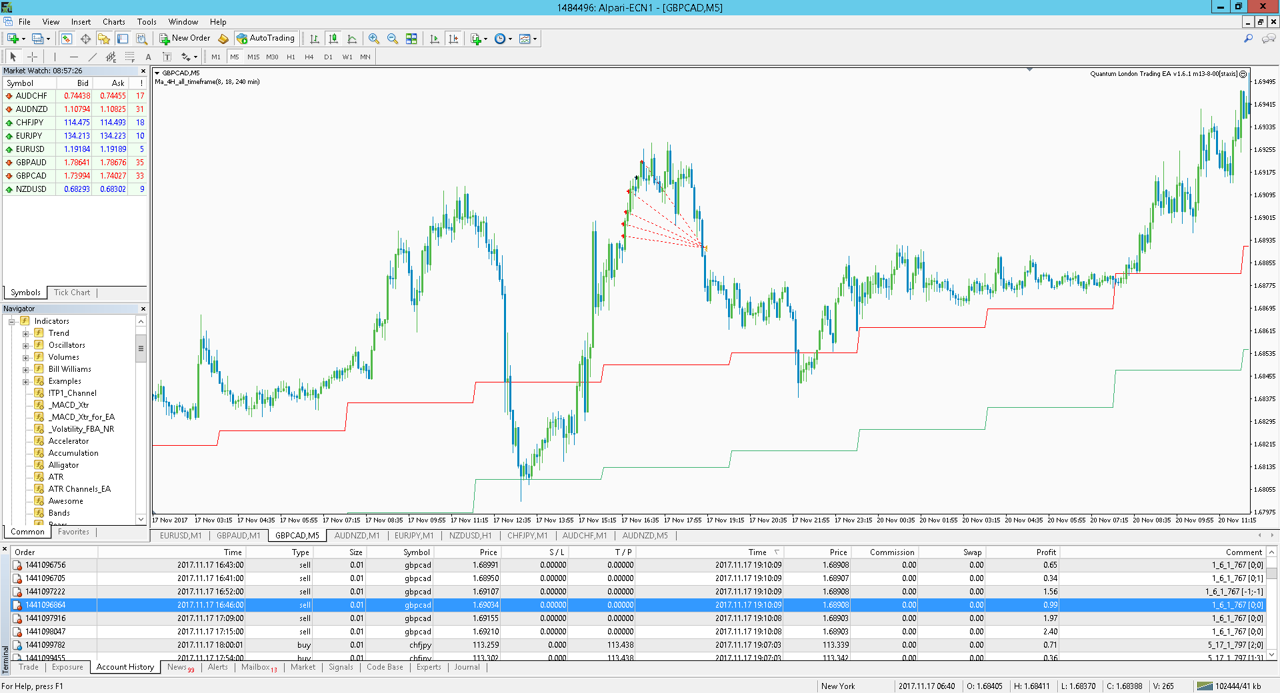The width and height of the screenshot is (1280, 693).
Task: Open the Profiles toolbar icon
Action: 38,39
